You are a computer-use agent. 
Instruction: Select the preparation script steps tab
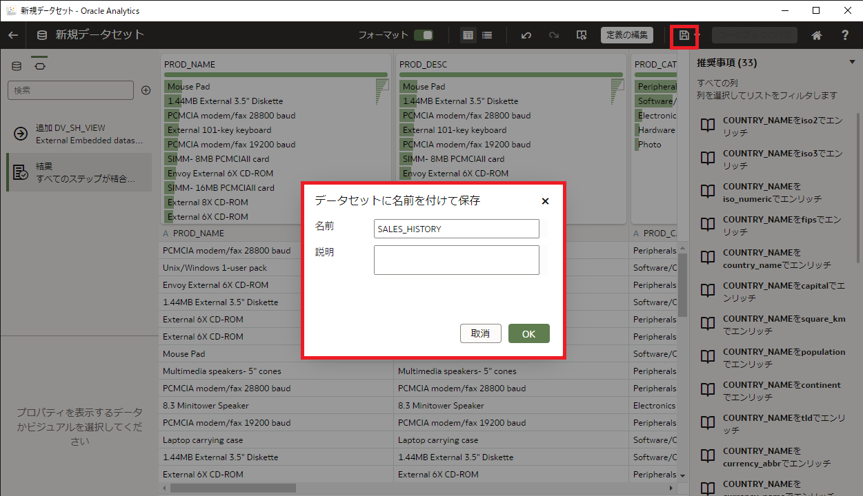pyautogui.click(x=39, y=66)
